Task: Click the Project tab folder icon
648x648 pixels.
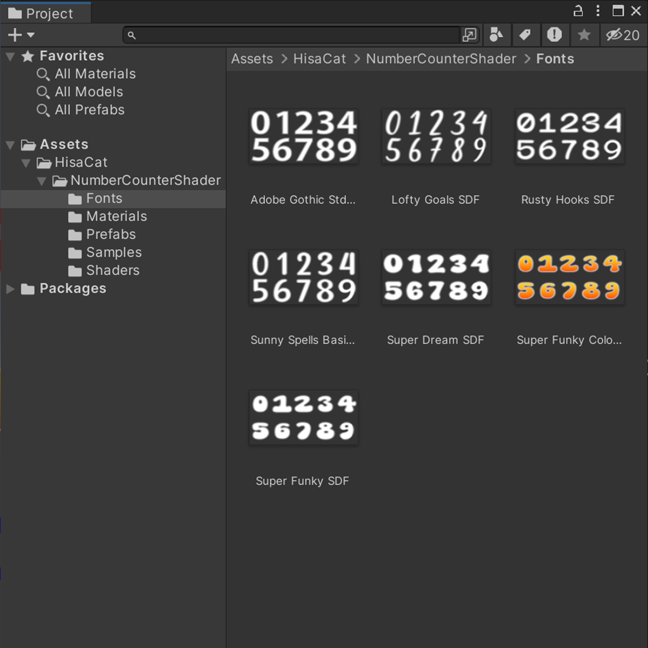Action: [x=15, y=13]
